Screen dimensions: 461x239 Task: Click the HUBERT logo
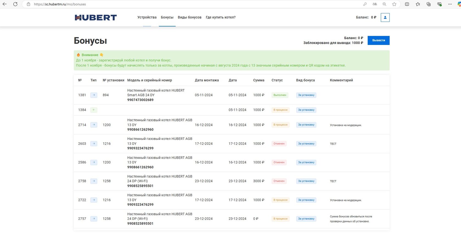[x=96, y=18]
